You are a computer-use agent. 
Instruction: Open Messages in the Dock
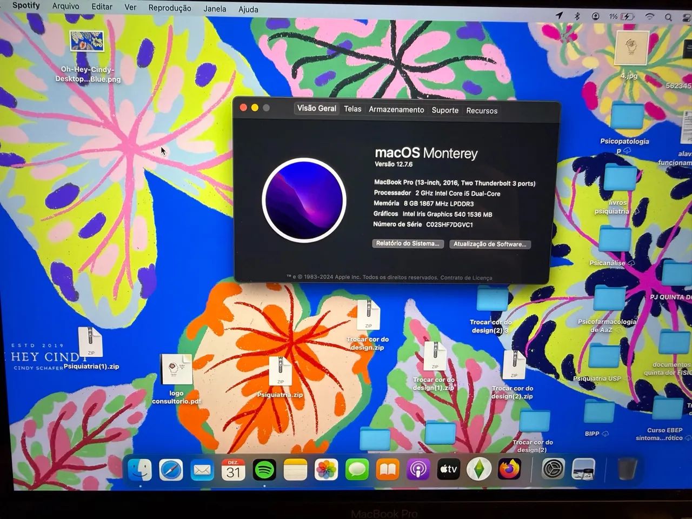point(357,470)
